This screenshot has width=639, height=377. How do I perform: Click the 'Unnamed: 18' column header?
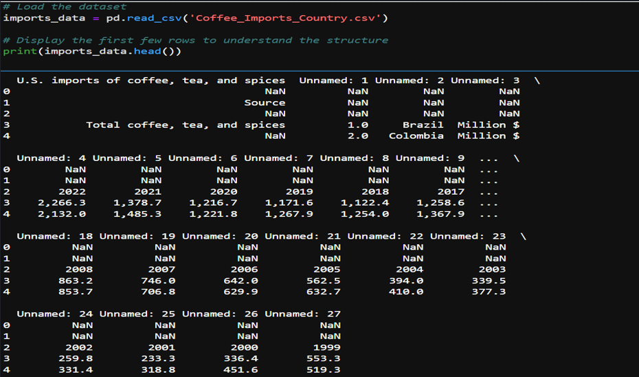pyautogui.click(x=54, y=236)
